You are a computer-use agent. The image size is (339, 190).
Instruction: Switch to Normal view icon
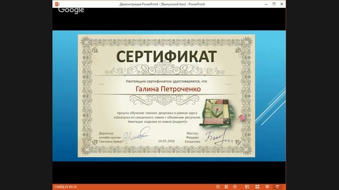click(x=247, y=187)
